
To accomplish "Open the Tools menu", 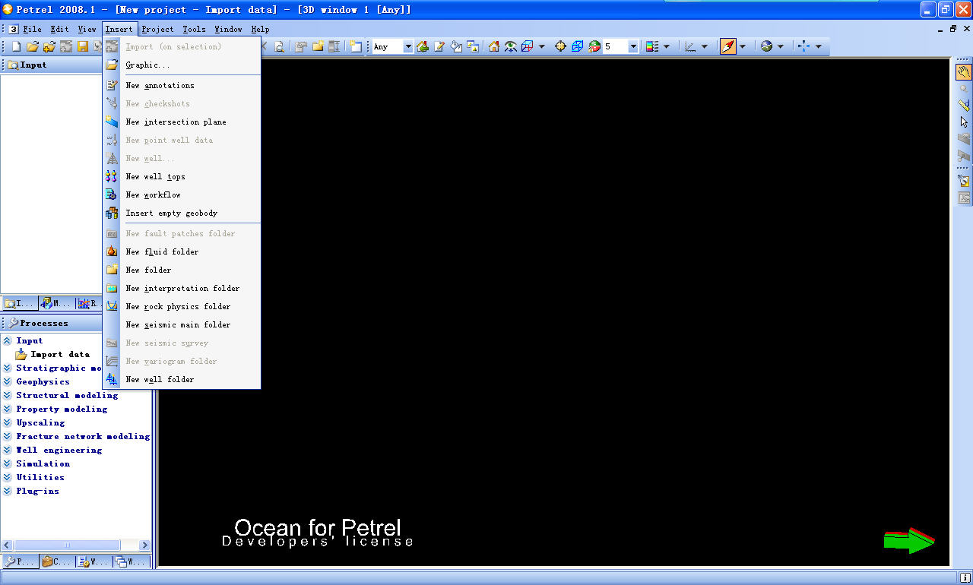I will [x=194, y=29].
